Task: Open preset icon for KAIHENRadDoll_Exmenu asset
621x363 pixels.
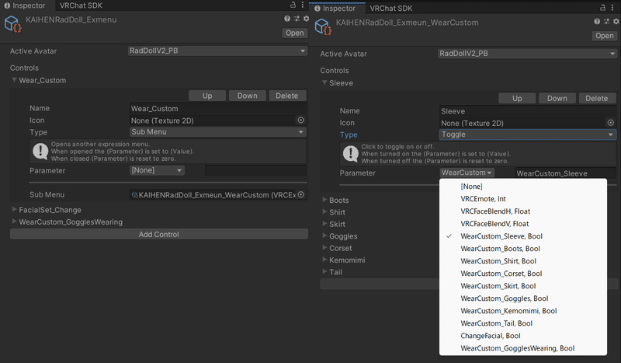Action: click(x=297, y=19)
